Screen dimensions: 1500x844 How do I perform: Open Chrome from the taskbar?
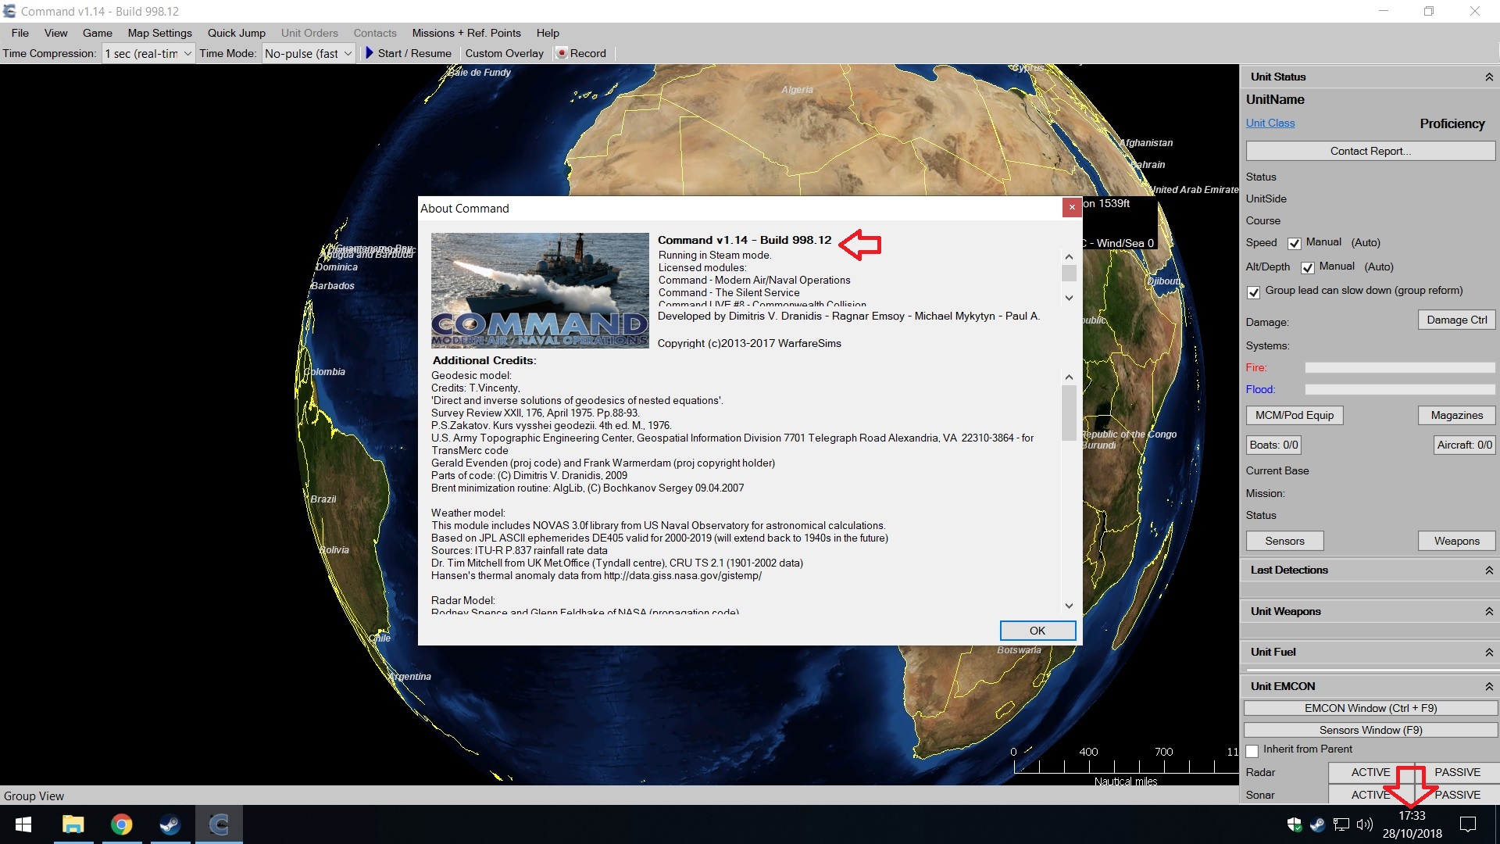click(121, 824)
